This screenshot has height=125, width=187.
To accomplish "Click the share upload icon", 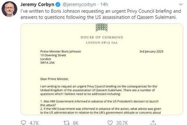I will [153, 123].
